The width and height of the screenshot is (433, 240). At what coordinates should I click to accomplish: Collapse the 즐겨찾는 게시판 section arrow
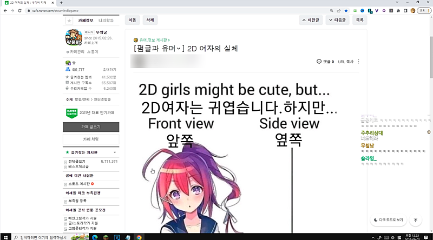point(115,152)
